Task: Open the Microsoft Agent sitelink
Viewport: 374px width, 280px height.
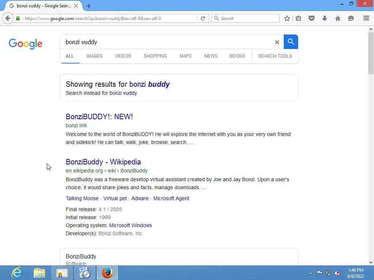Action: [171, 199]
